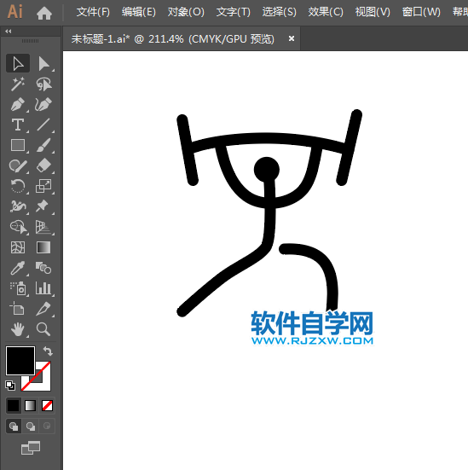Image resolution: width=468 pixels, height=470 pixels.
Task: Select the Artboard tool
Action: [18, 309]
